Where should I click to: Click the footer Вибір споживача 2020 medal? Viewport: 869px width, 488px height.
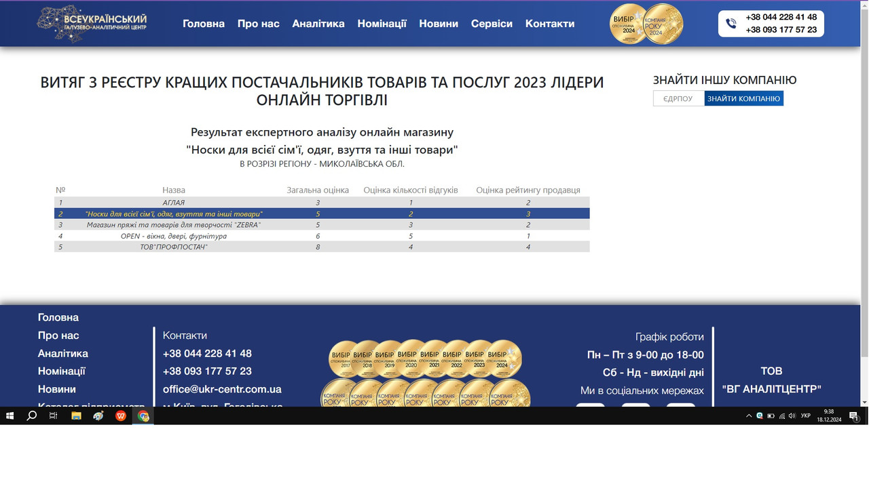point(411,359)
